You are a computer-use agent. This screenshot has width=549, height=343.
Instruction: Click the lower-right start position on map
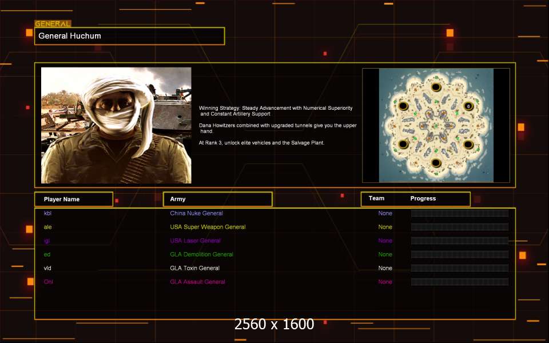coord(468,145)
